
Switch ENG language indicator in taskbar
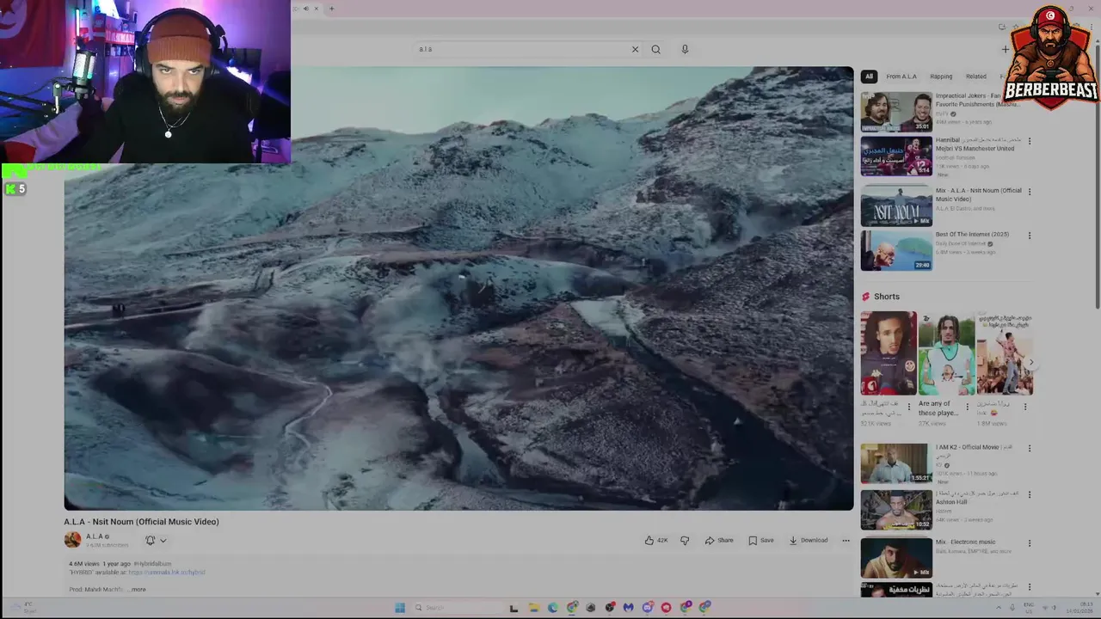[x=1029, y=608]
